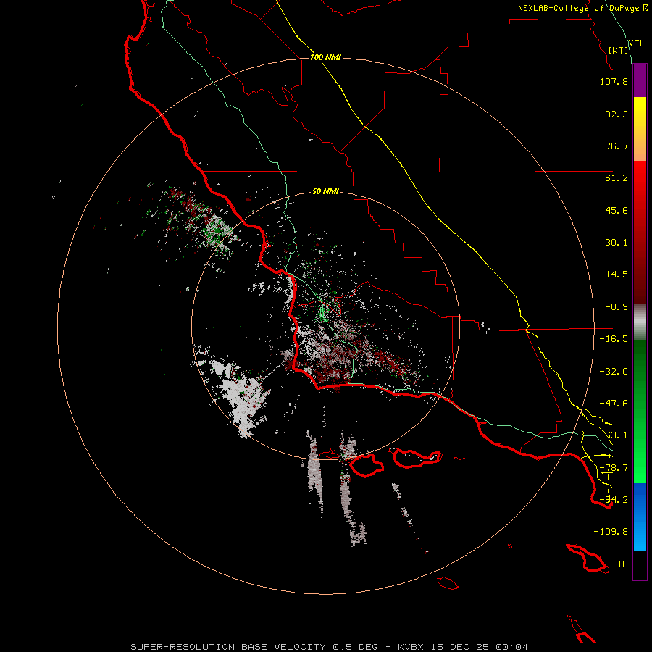This screenshot has height=652, width=652.
Task: Click the VEL legend title
Action: [636, 43]
